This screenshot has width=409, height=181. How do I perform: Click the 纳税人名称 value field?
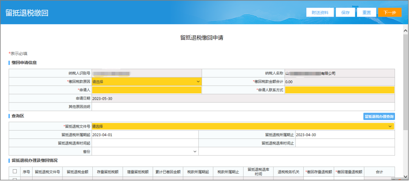click(x=340, y=73)
